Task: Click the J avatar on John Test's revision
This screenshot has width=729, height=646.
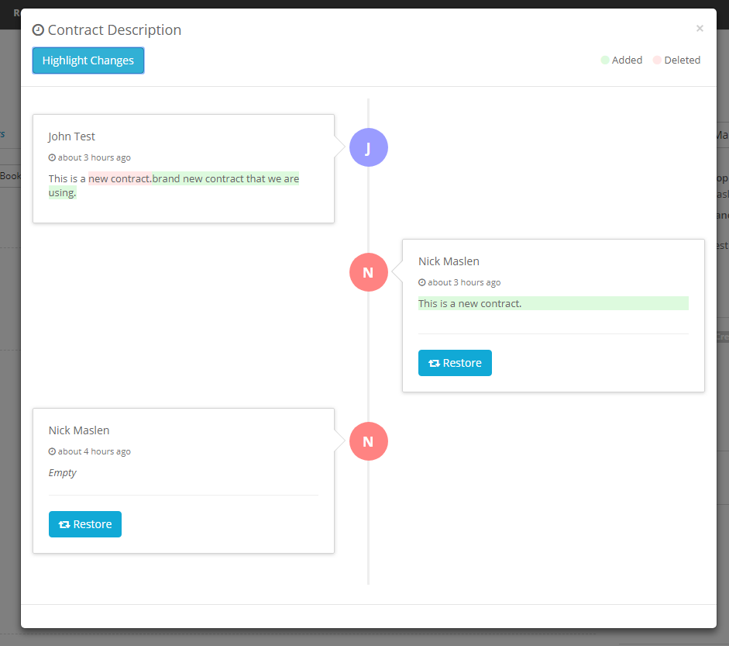Action: click(369, 147)
